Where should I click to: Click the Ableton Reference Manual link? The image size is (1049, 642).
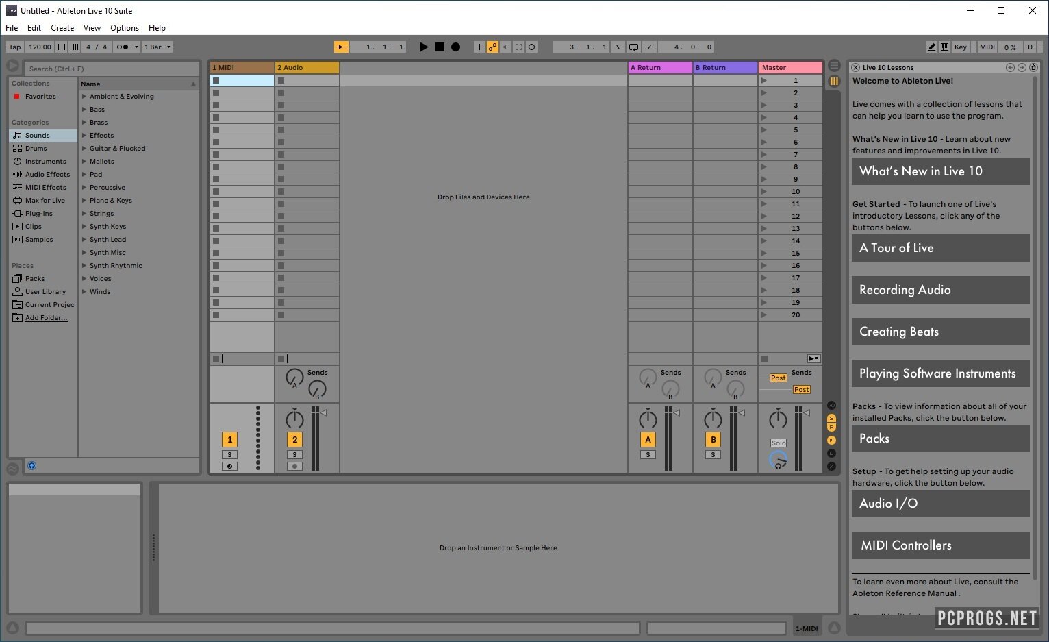point(904,593)
